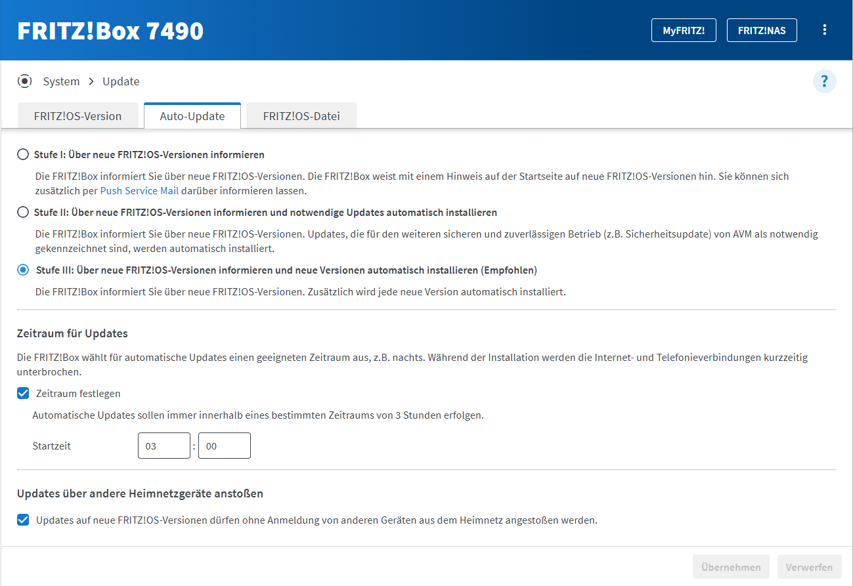Screen dimensions: 853x586
Task: Open FRITZ!NAS page
Action: coord(762,30)
